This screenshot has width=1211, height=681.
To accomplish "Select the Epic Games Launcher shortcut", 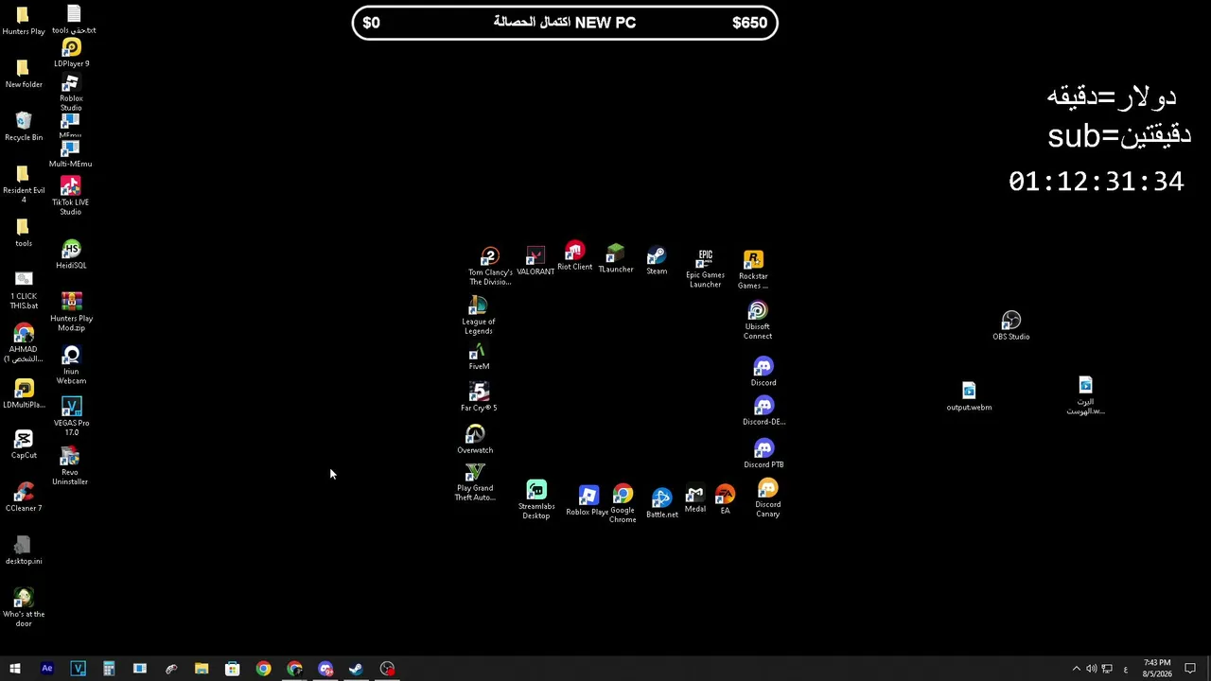I will coord(705,270).
